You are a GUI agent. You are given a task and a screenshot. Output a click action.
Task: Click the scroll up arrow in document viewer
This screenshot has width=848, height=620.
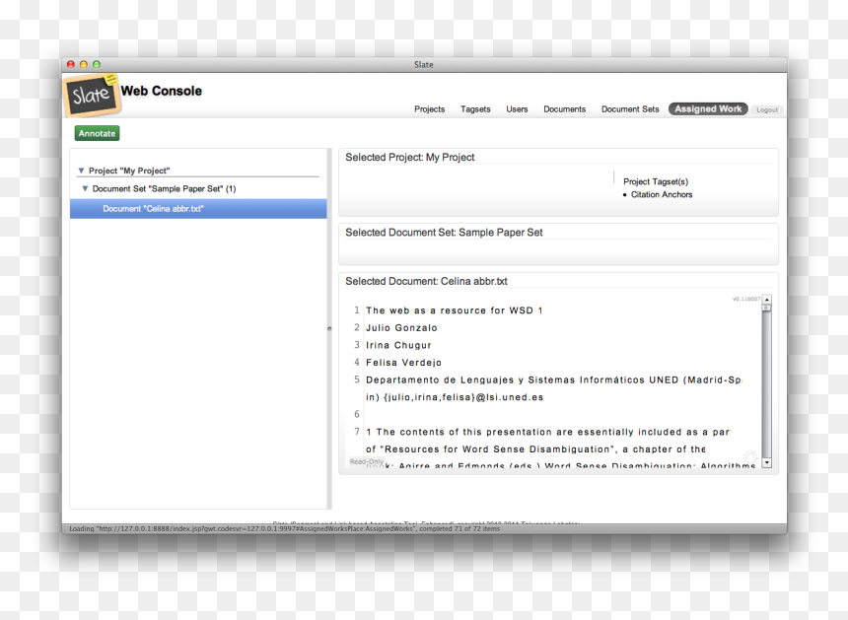pyautogui.click(x=766, y=300)
